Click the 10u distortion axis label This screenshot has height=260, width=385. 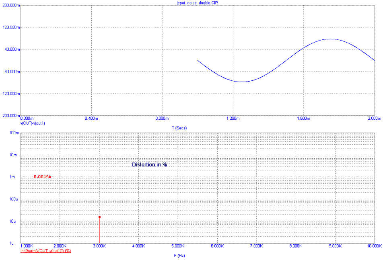[x=12, y=221]
